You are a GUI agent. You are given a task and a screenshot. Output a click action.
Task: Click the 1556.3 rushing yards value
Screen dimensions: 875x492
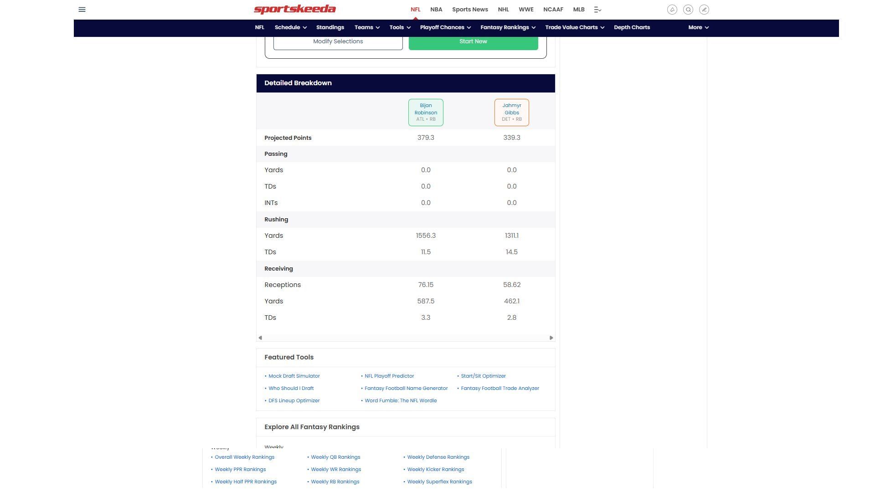[x=426, y=236]
